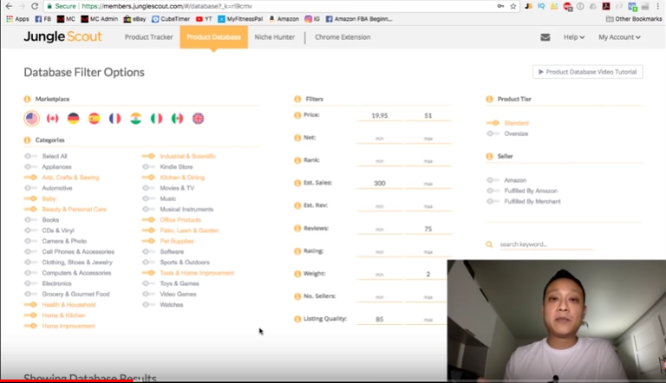Bookmark this page with the star icon
Viewport: 666px width, 383px height.
point(513,6)
